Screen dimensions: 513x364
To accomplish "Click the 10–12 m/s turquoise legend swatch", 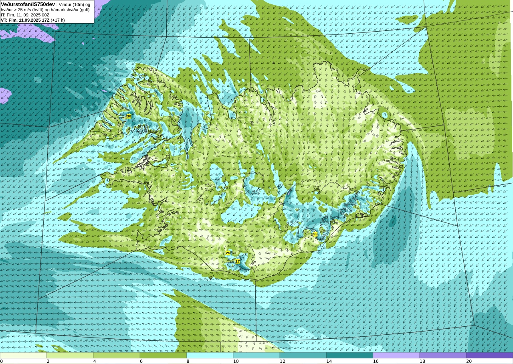I will [256, 355].
